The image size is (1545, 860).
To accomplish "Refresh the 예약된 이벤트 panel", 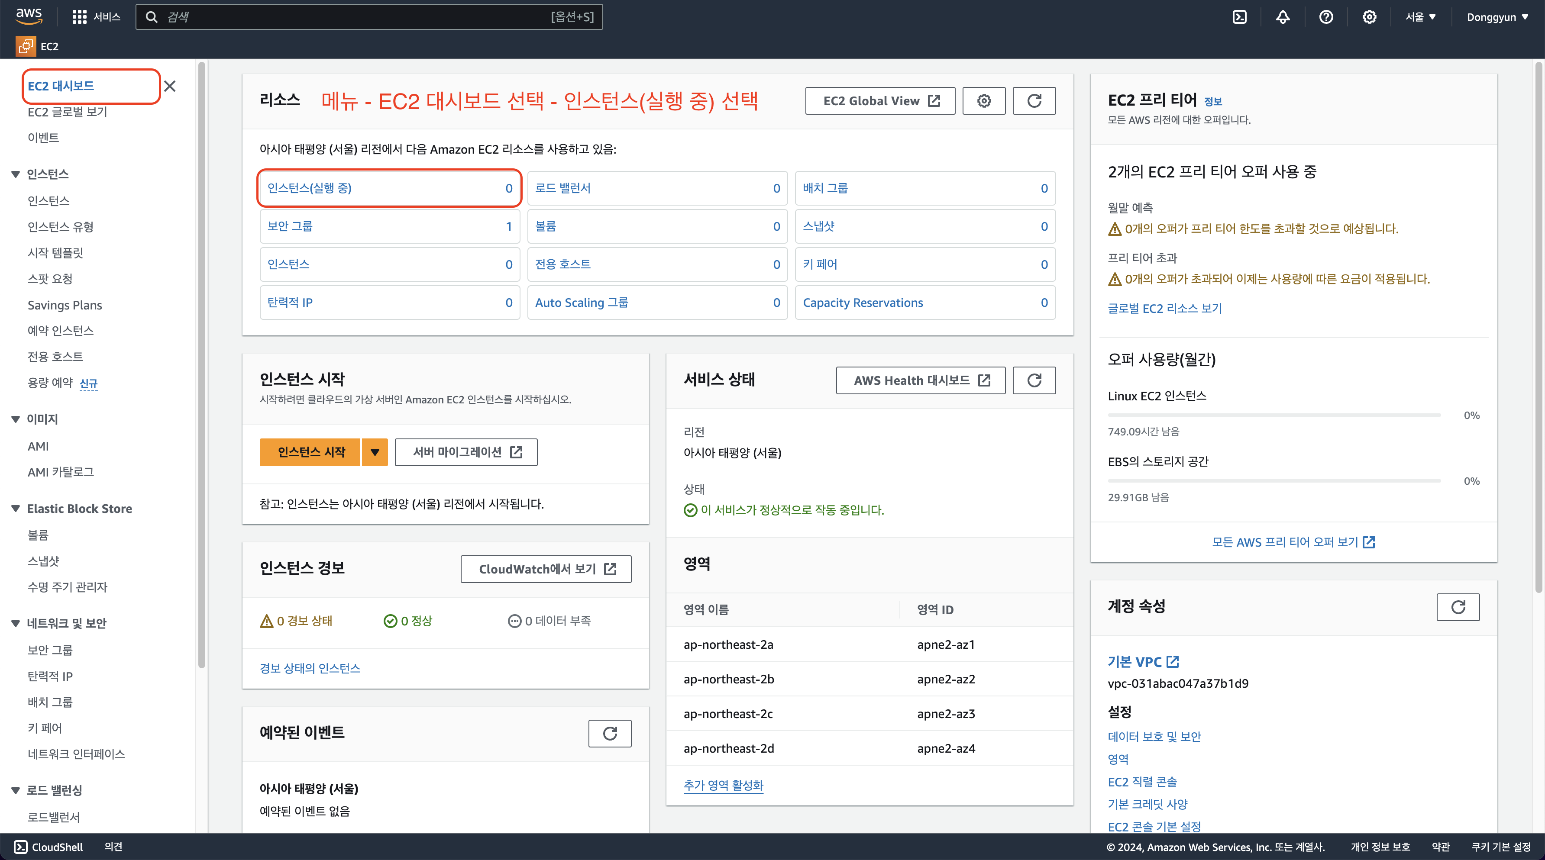I will [609, 734].
